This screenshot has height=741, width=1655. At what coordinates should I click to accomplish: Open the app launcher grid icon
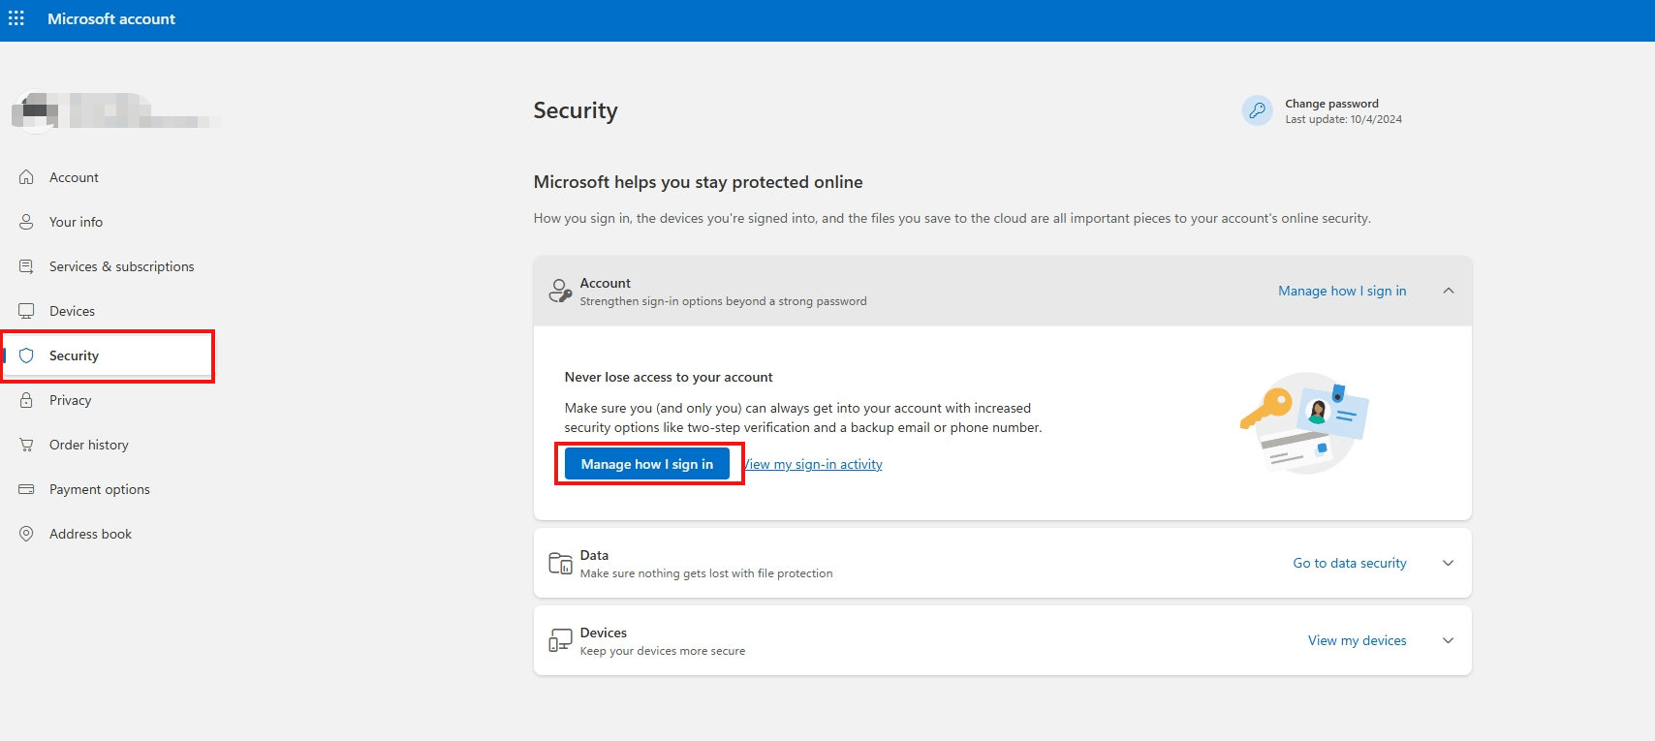pos(16,18)
